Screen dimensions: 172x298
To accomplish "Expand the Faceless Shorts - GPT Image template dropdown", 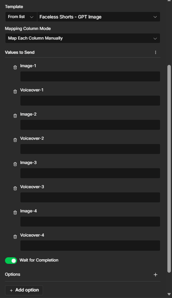I will [99, 17].
